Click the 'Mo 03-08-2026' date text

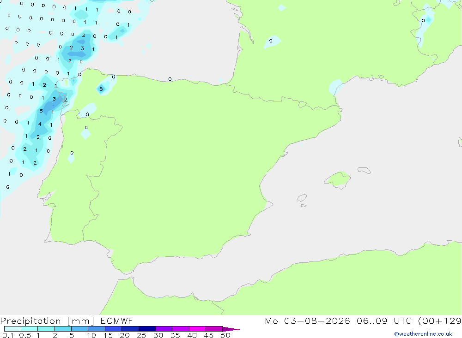(x=307, y=321)
